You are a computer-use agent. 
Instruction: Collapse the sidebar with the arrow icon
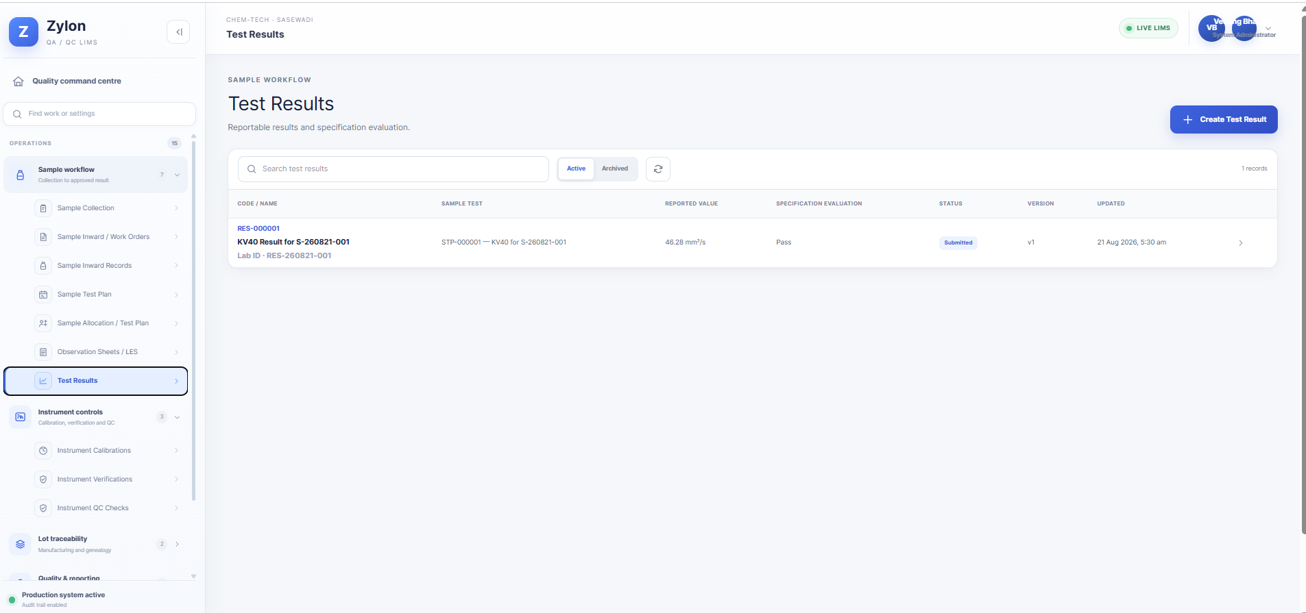[x=178, y=32]
